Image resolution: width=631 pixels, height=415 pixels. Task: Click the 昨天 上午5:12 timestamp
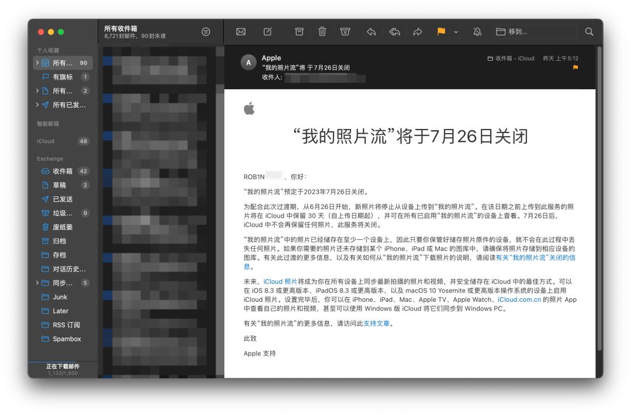pyautogui.click(x=560, y=58)
